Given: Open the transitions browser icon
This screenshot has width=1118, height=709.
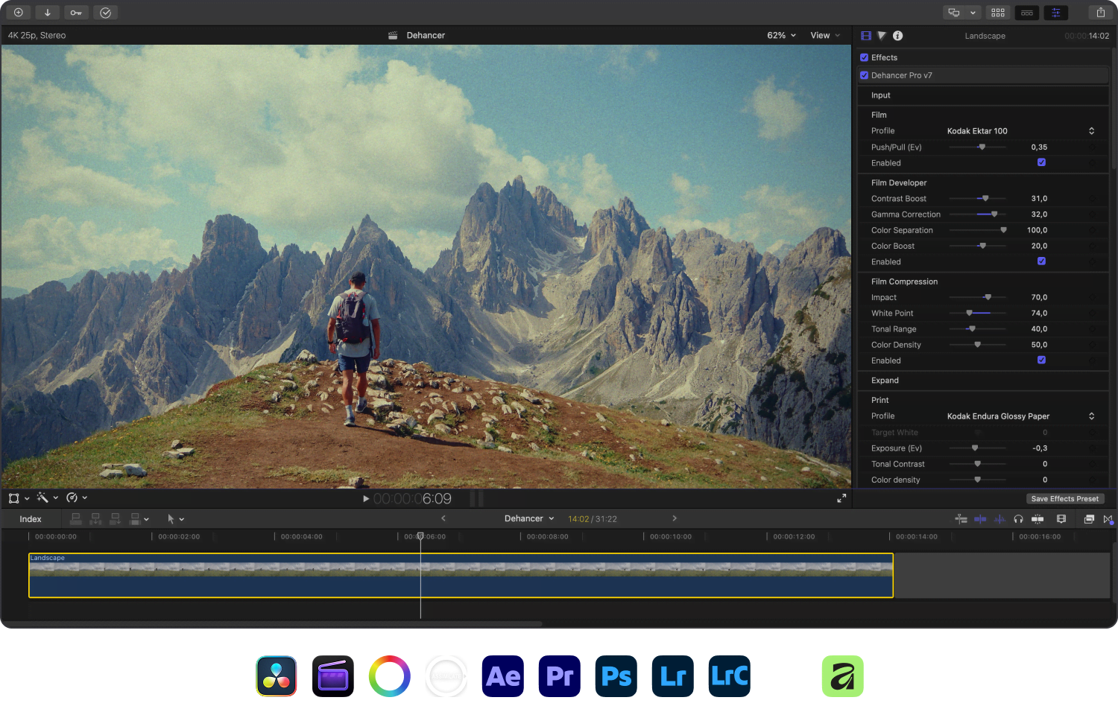Looking at the screenshot, I should coord(1108,519).
